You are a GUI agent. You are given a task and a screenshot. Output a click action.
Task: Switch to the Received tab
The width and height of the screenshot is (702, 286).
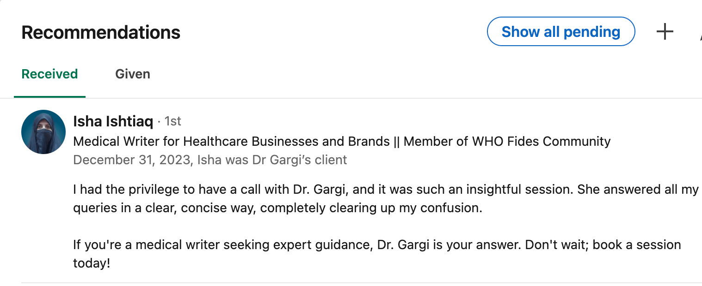pos(49,74)
